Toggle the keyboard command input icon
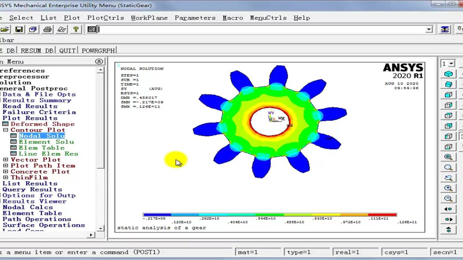The height and width of the screenshot is (260, 463). 92,29
